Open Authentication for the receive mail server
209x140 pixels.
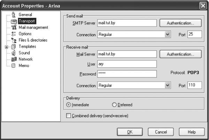(x=180, y=54)
